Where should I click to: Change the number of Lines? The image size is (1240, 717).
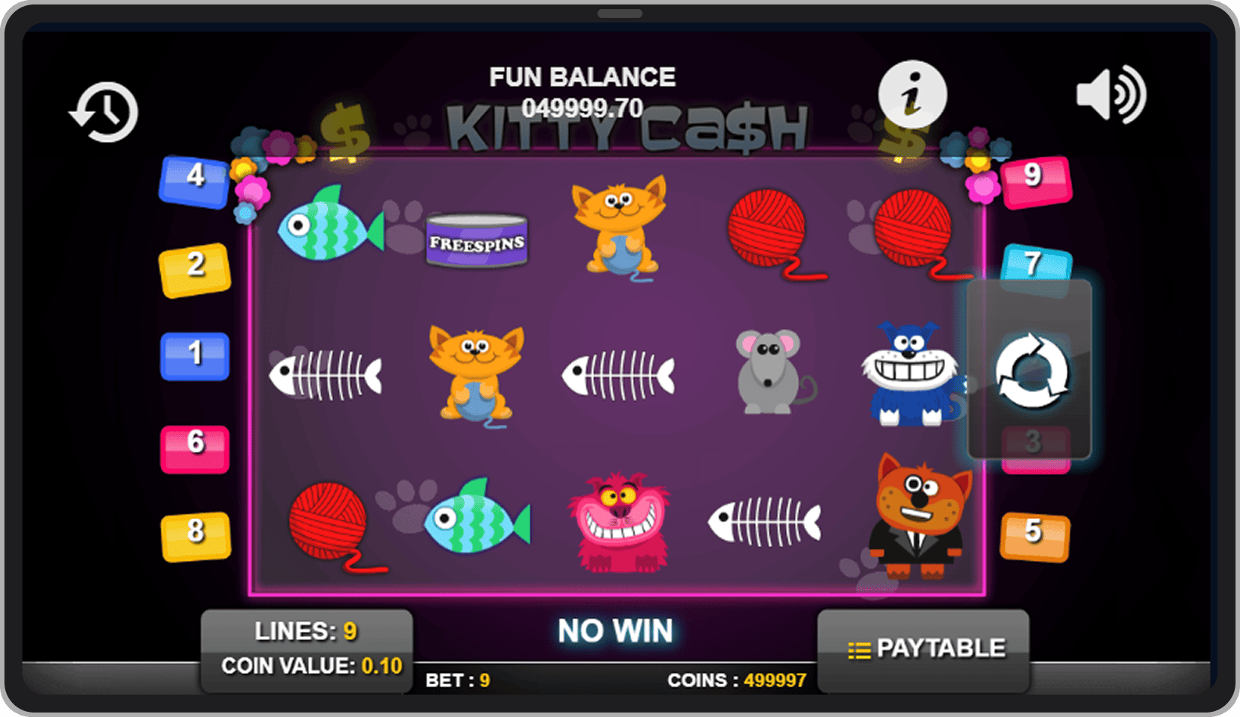coord(306,631)
